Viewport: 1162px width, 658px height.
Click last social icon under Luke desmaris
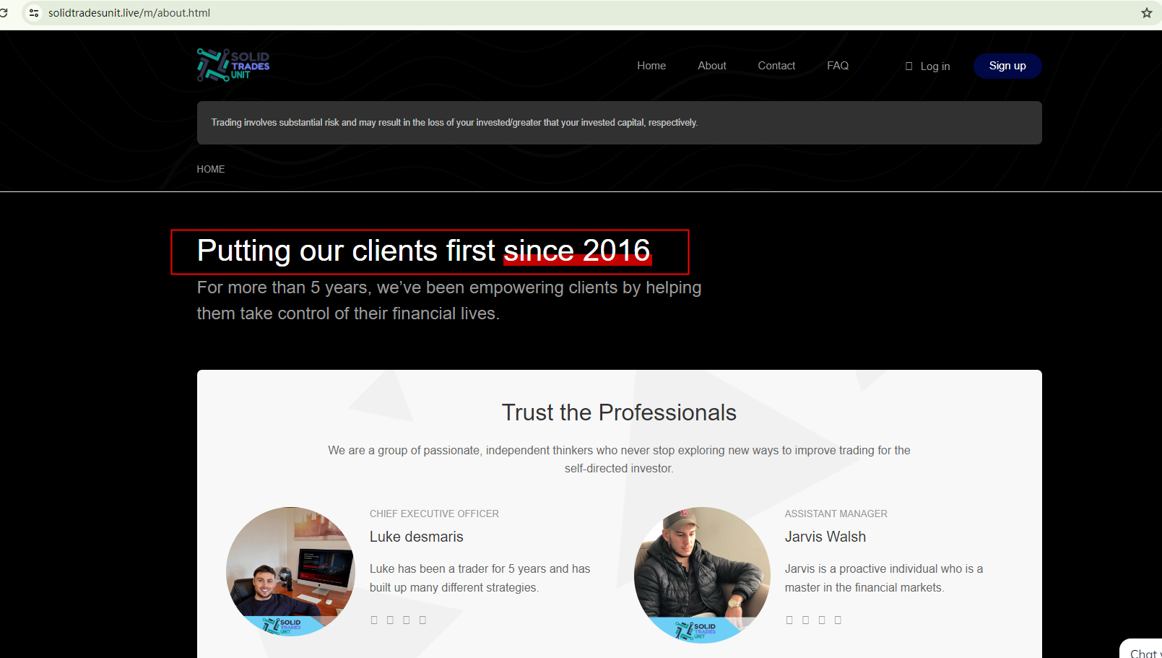422,620
